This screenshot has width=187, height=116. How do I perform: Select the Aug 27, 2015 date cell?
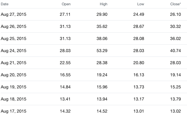click(13, 14)
